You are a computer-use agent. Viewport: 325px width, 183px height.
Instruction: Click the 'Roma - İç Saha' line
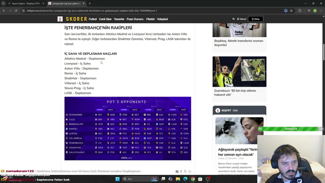(75, 73)
